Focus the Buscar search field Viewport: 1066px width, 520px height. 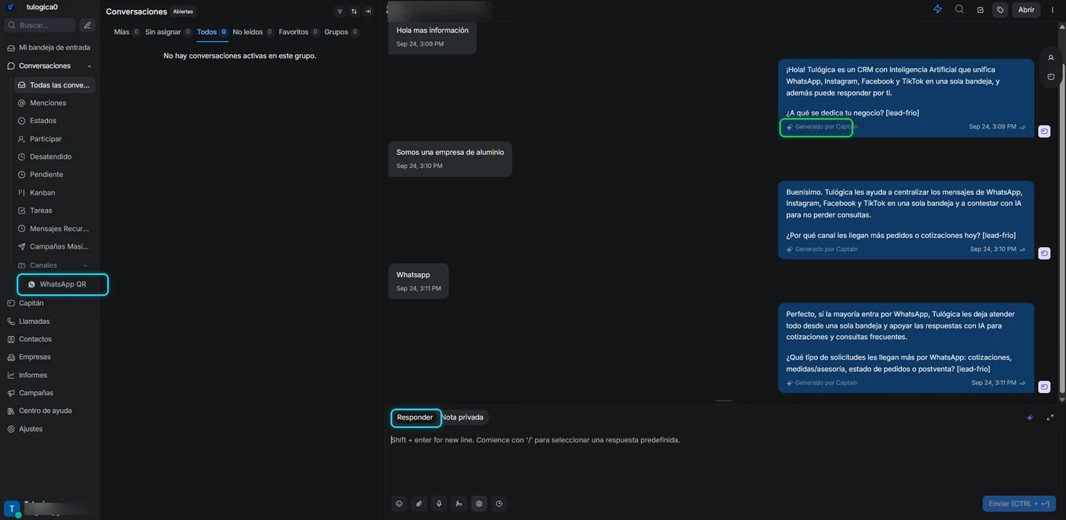tap(40, 25)
